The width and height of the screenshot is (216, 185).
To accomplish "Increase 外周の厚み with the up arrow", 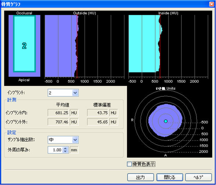I will (65, 148).
